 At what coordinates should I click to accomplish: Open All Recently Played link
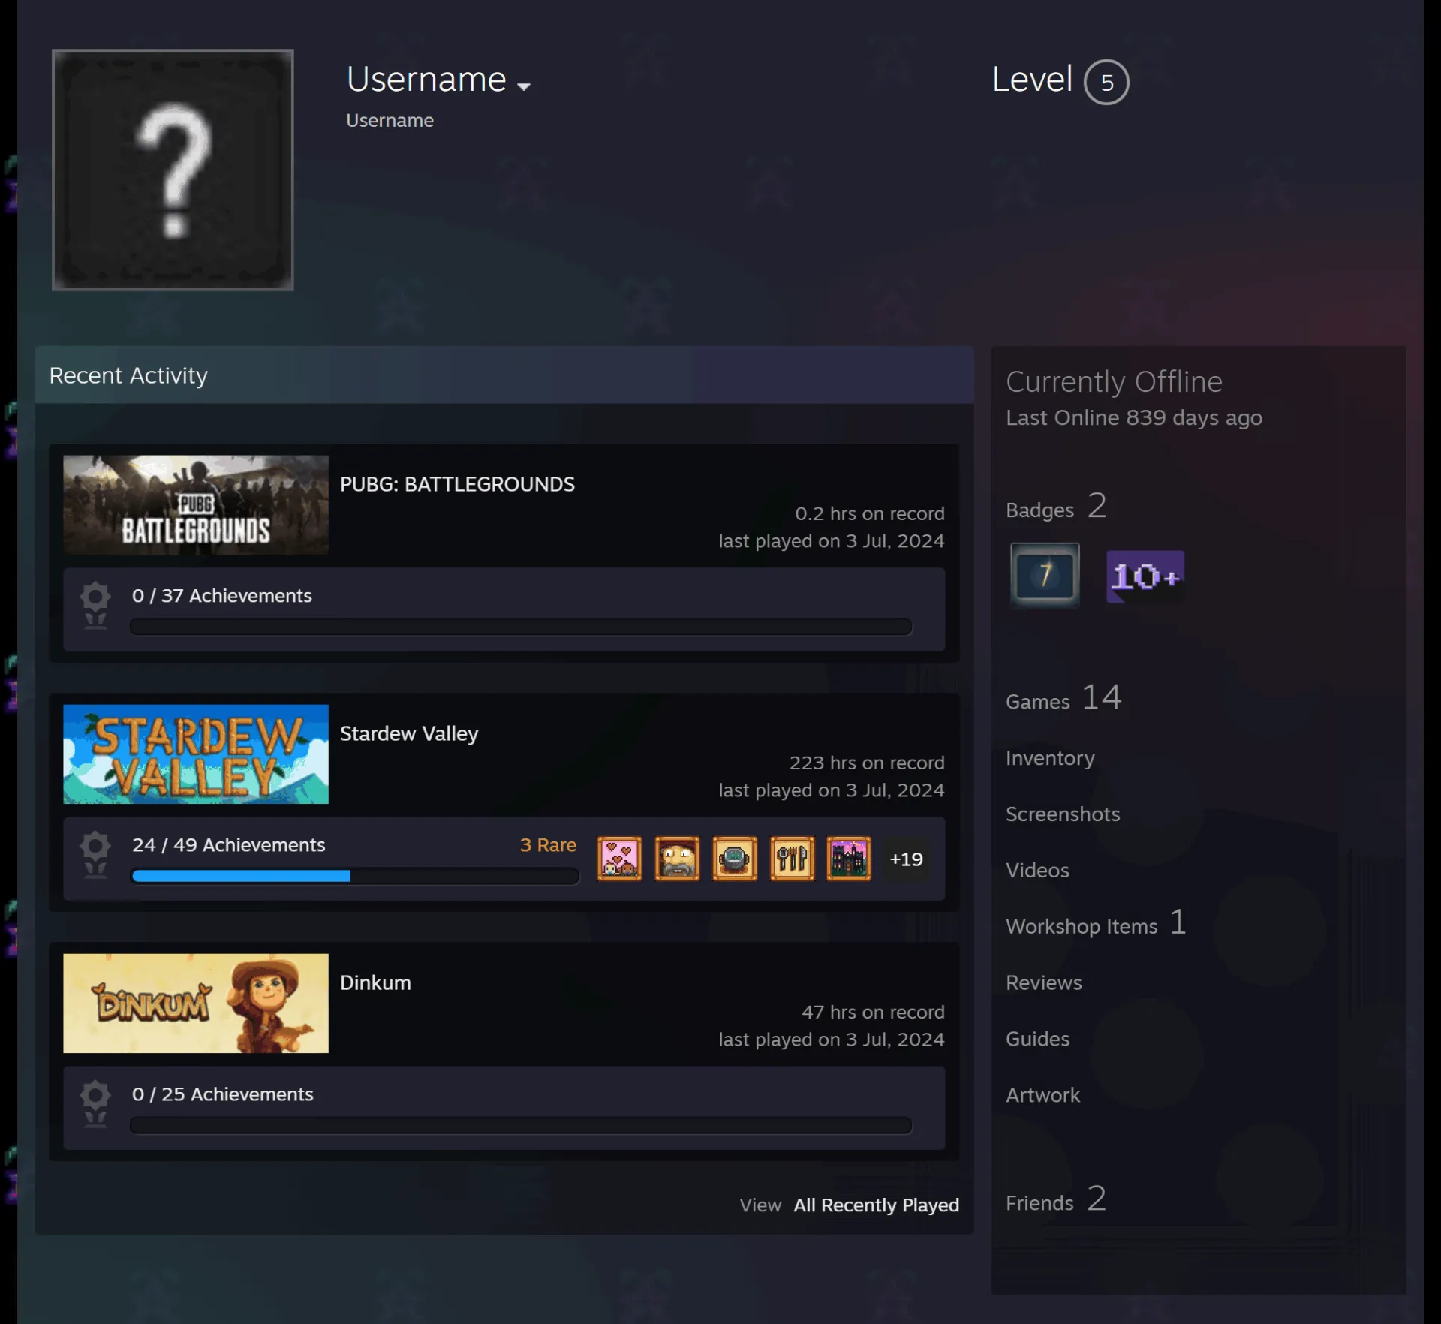point(876,1205)
